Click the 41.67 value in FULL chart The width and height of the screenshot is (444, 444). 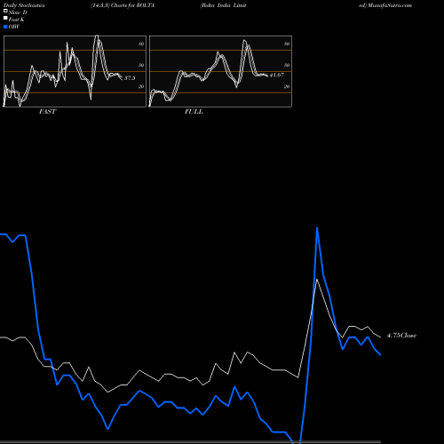(x=277, y=75)
